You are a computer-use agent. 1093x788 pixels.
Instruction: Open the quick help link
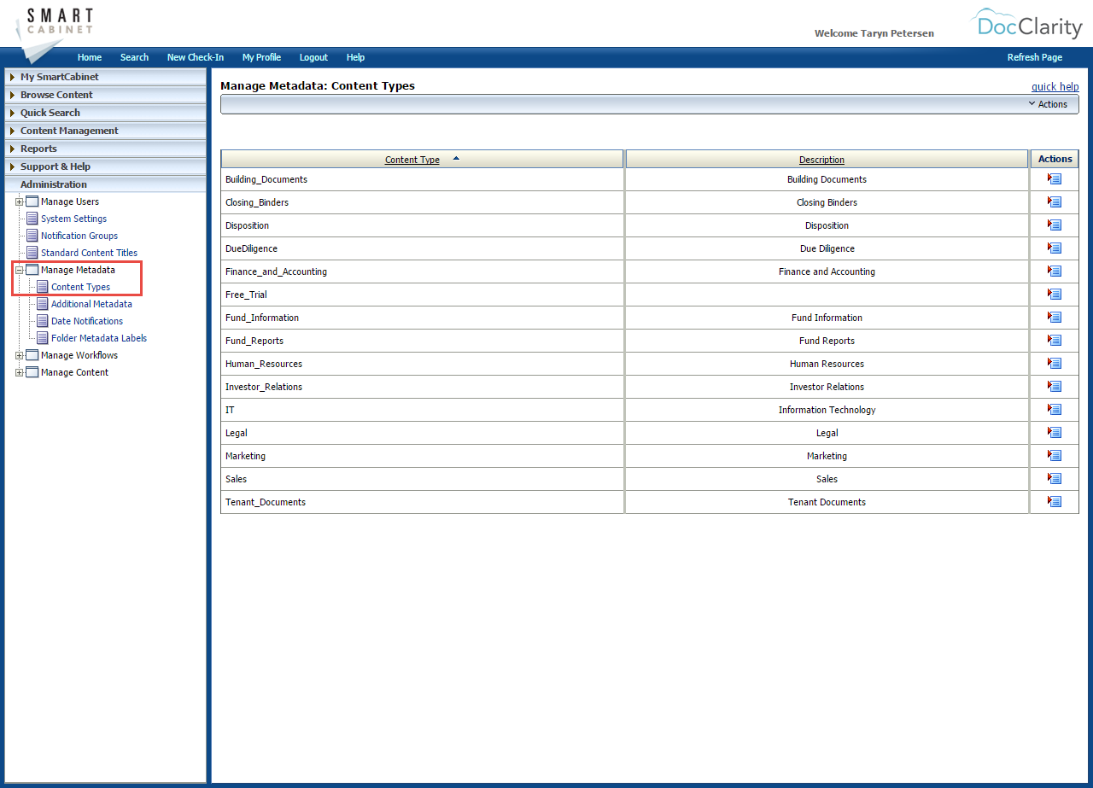point(1055,86)
